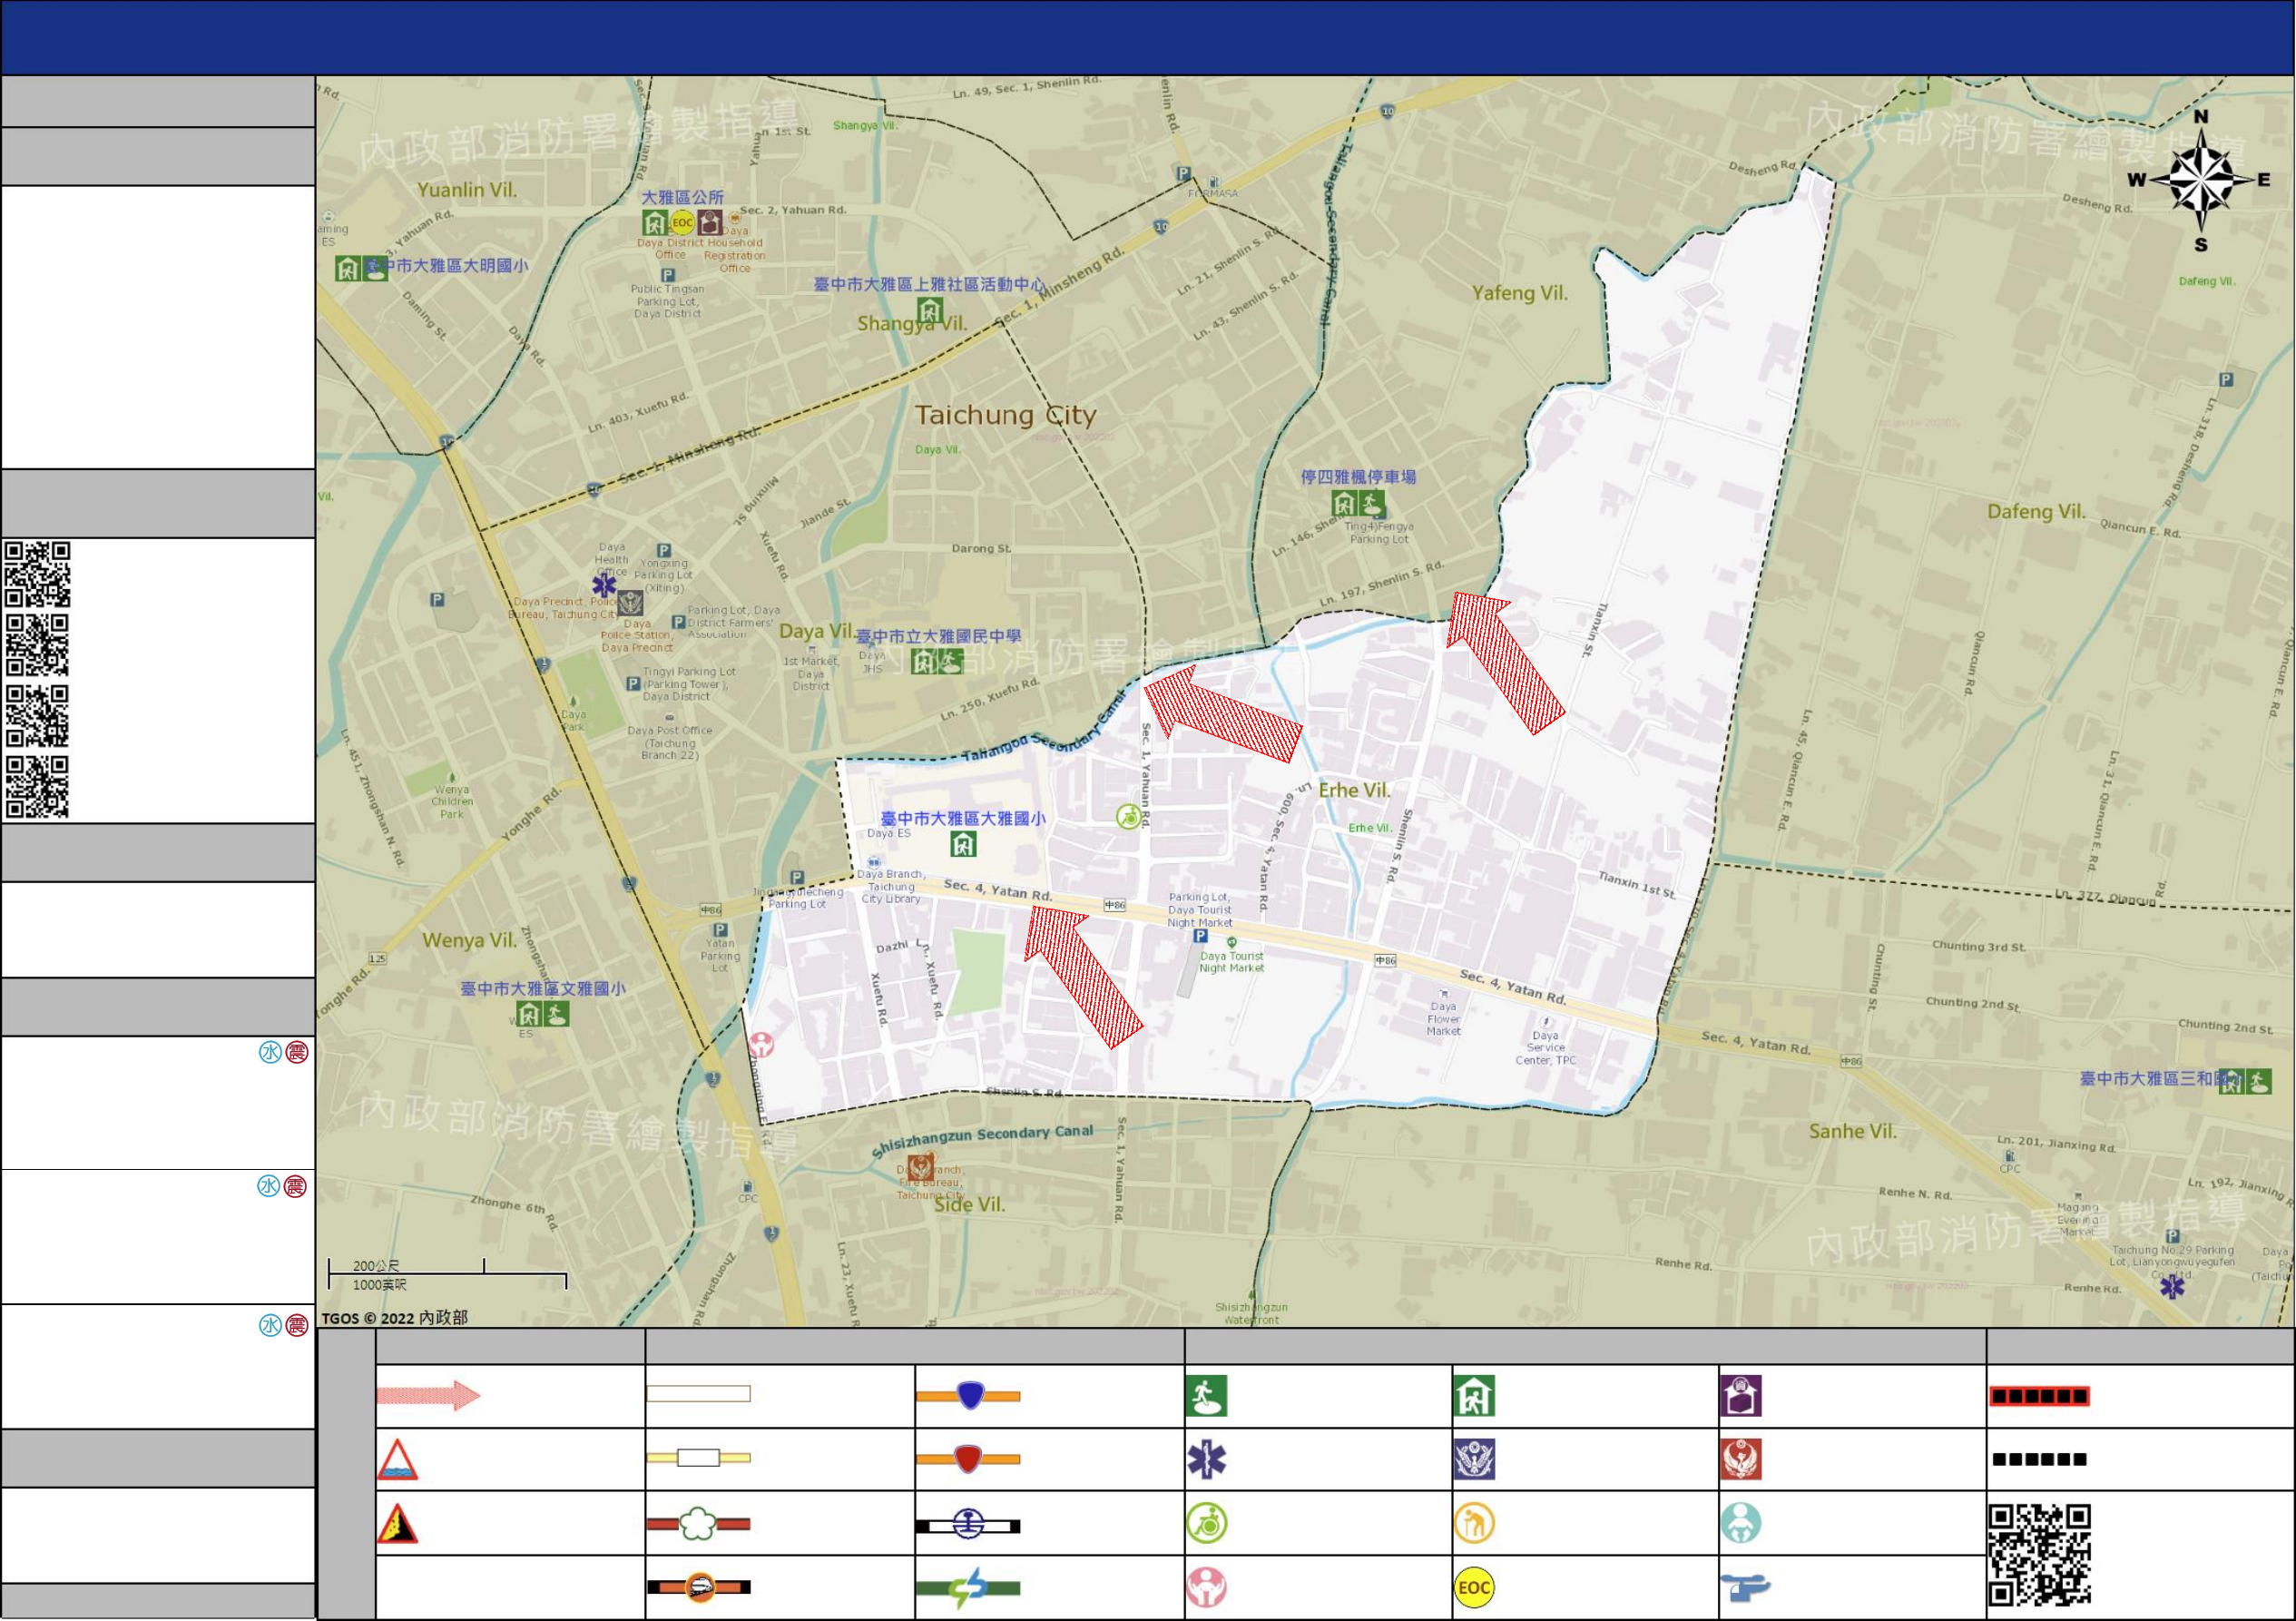Select the shelter marker at 上雅社區活動中心
Viewport: 2296px width, 1621px height.
[930, 310]
